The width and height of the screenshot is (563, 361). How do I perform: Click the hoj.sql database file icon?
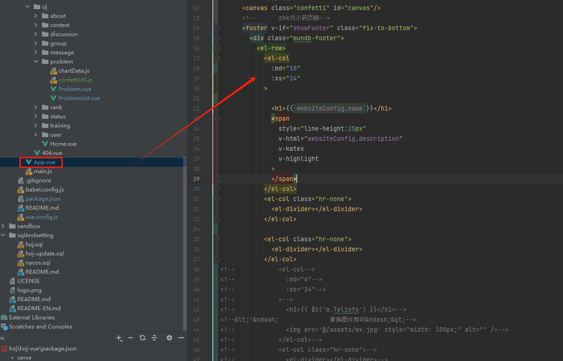tap(21, 244)
